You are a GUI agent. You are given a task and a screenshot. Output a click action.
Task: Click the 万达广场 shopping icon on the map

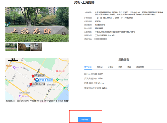14,67
